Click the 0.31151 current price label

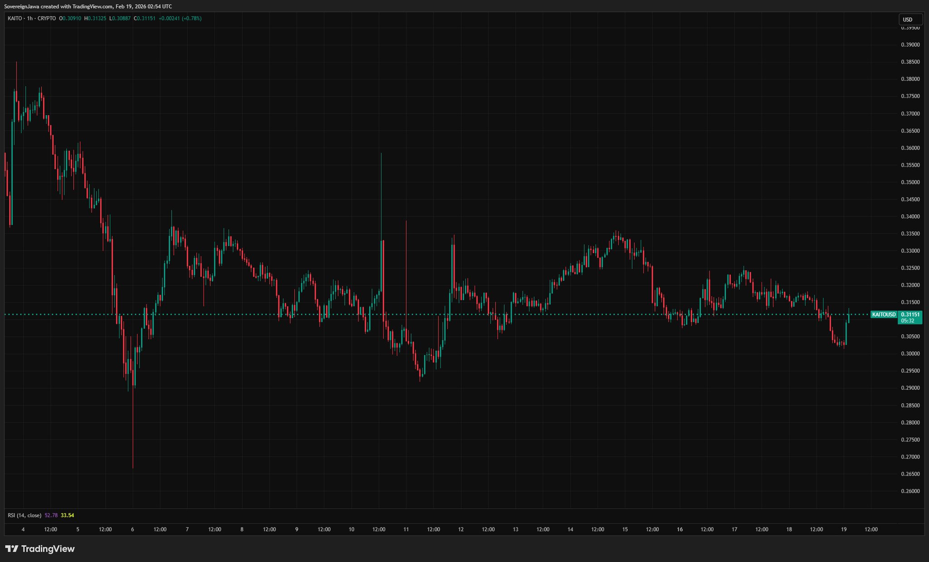[x=910, y=314]
